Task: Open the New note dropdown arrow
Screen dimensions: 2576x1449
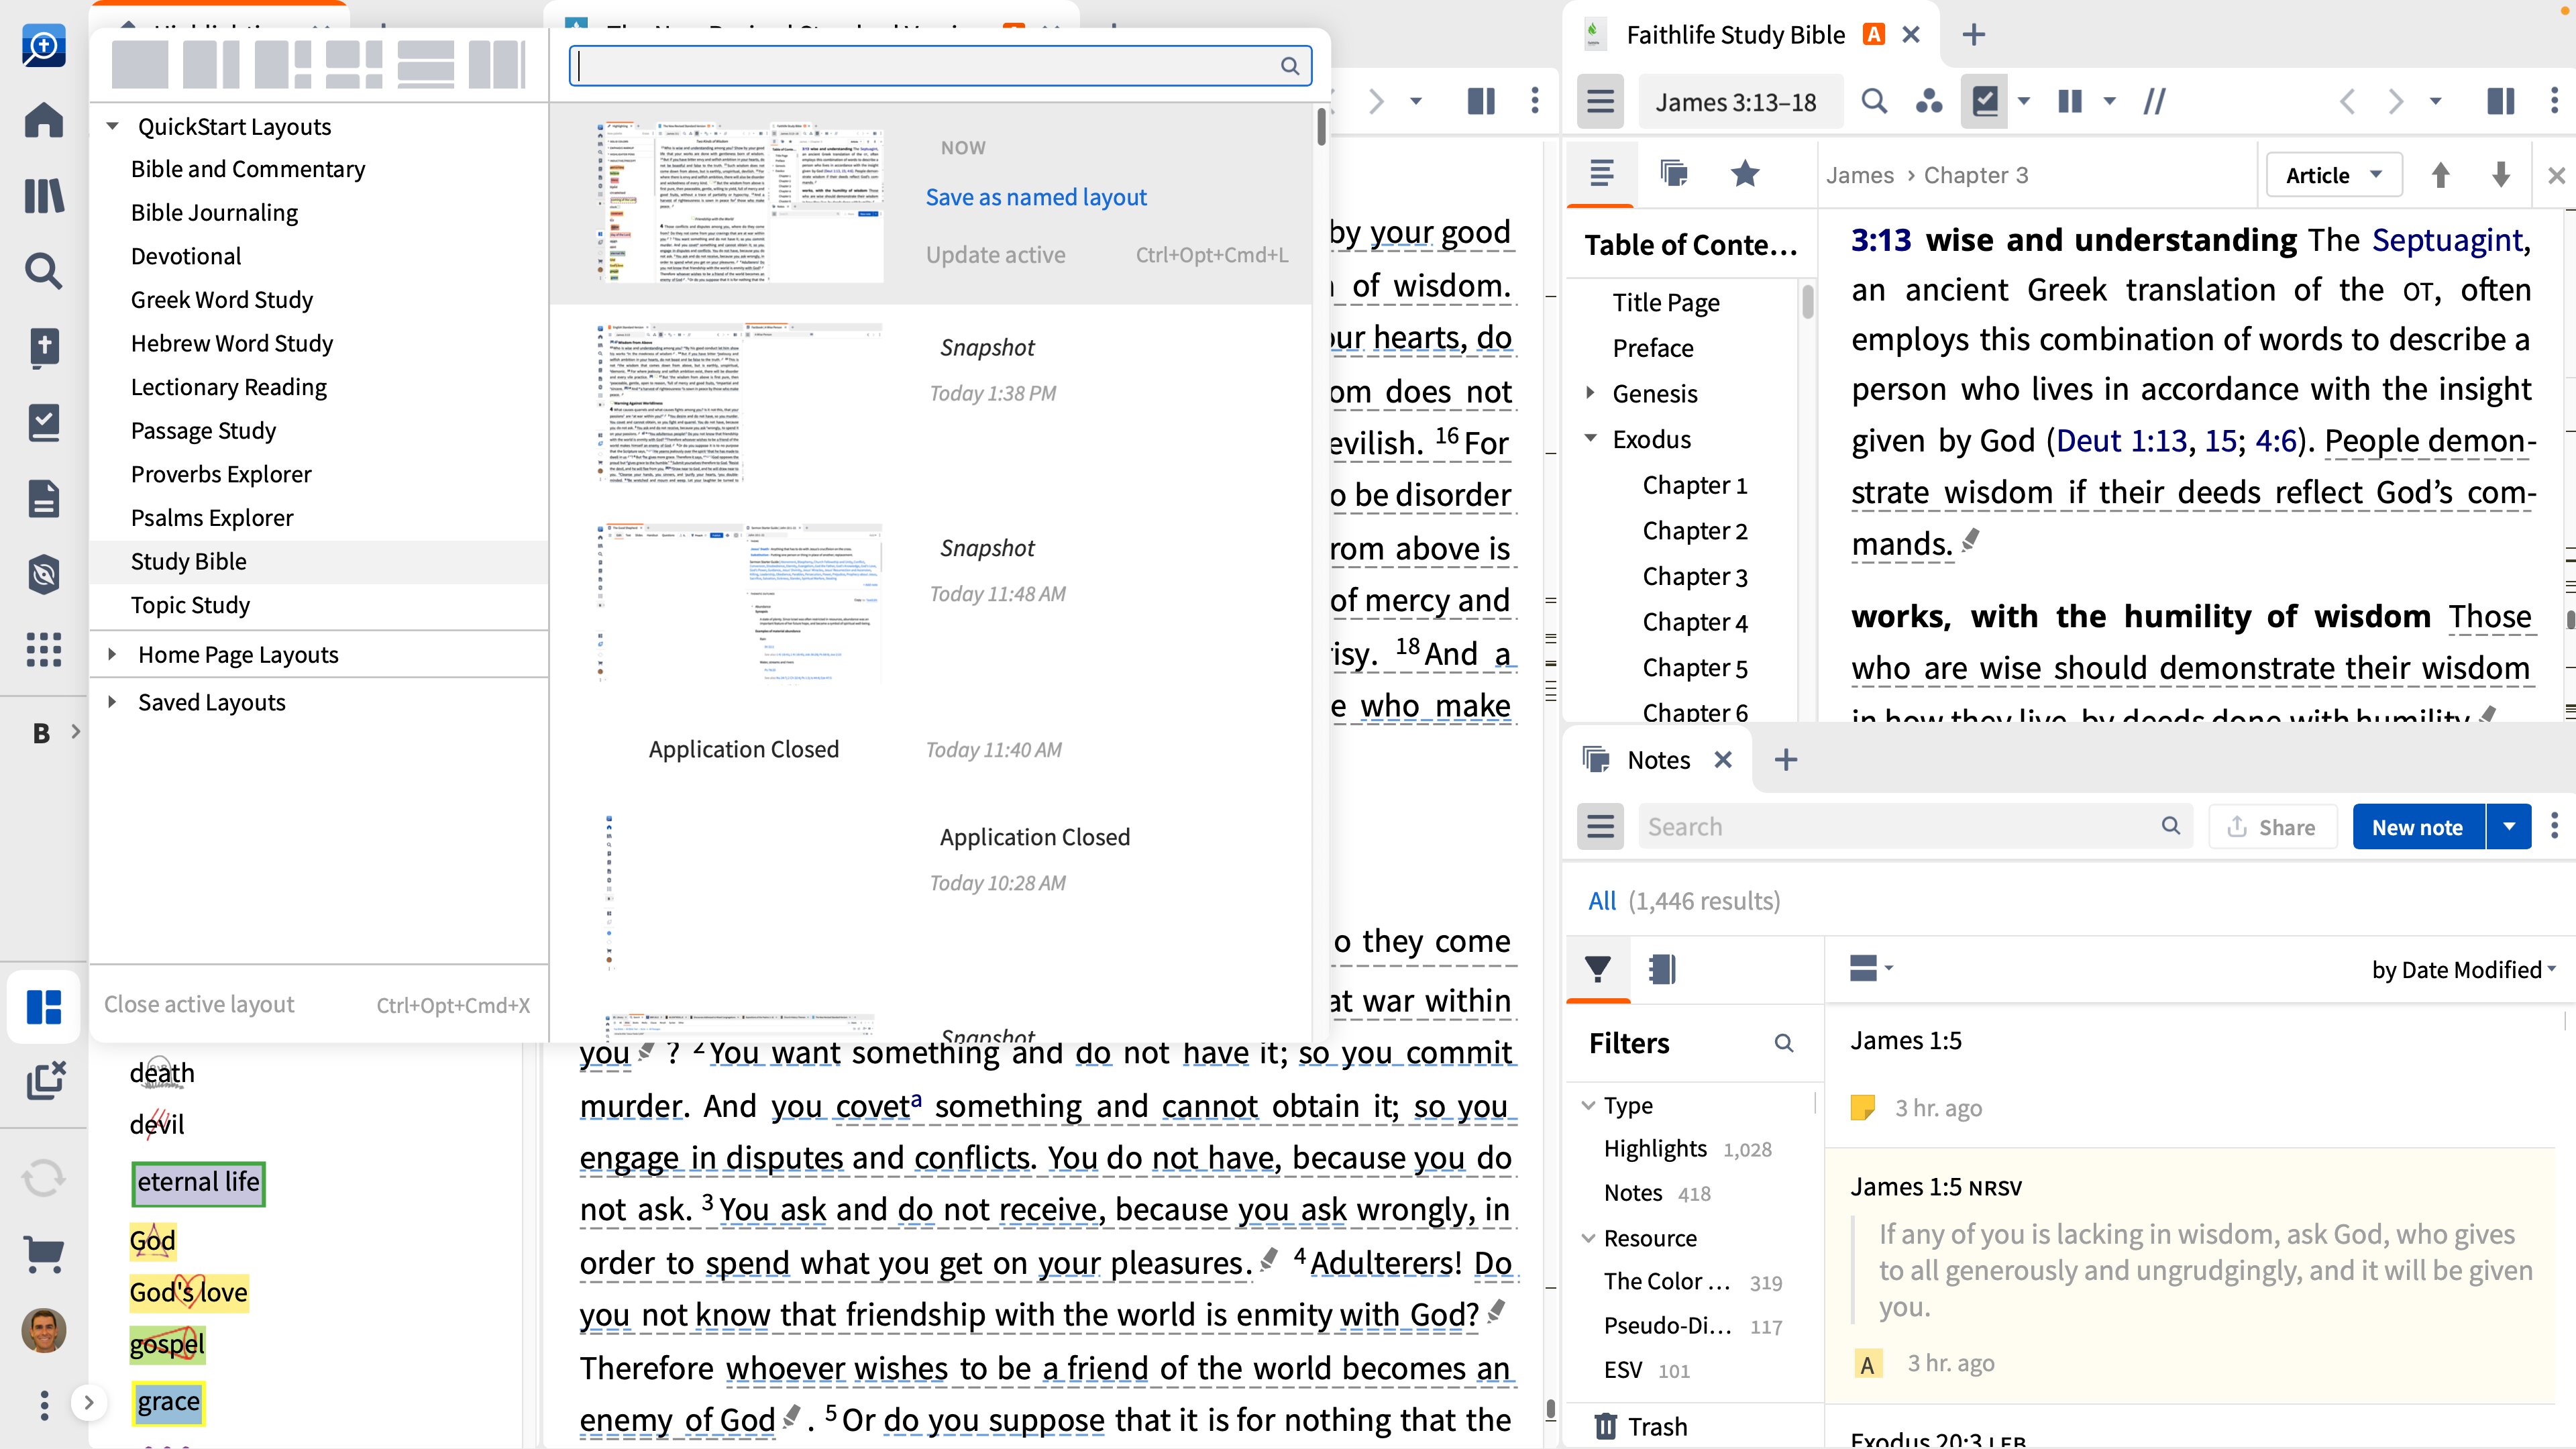Action: (x=2508, y=827)
